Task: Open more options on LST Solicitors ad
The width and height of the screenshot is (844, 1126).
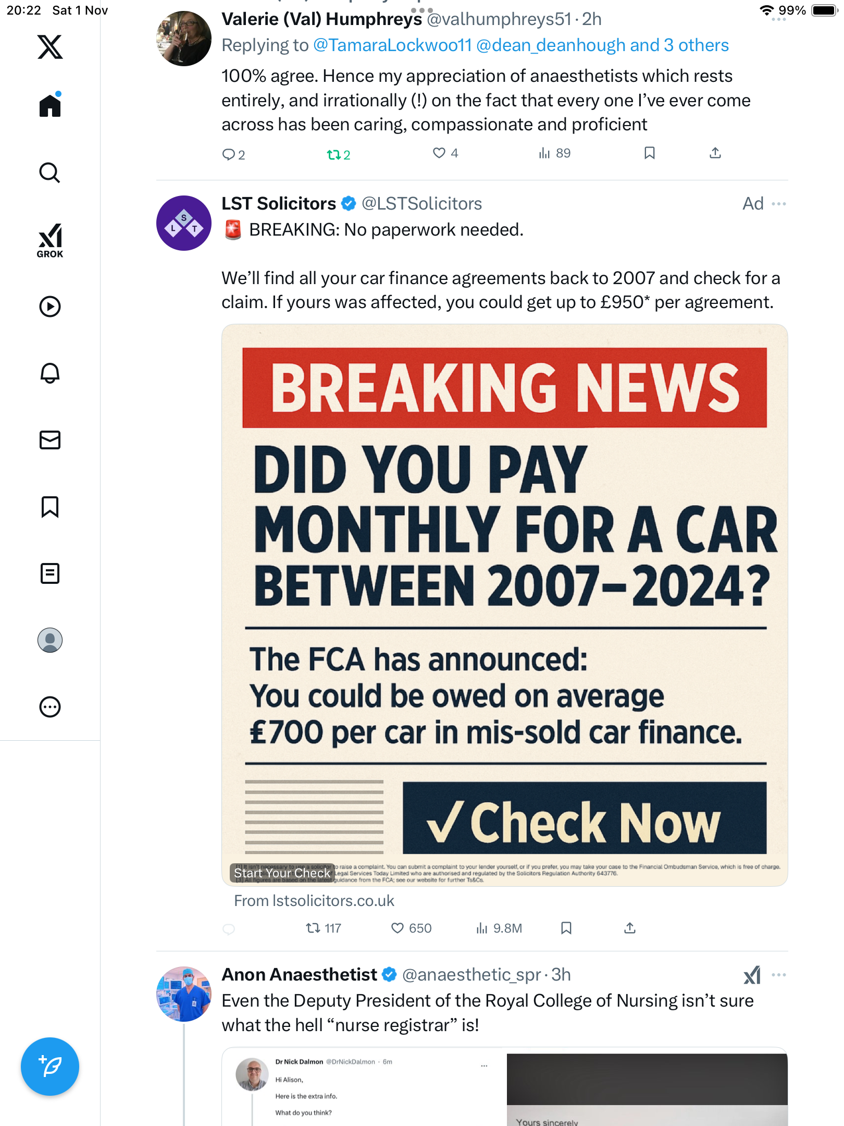Action: [x=779, y=203]
